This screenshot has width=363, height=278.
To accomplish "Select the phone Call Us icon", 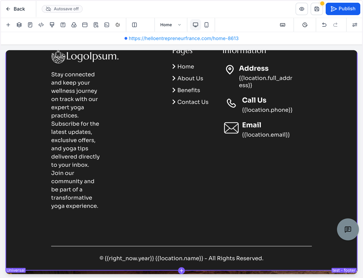I will (231, 103).
